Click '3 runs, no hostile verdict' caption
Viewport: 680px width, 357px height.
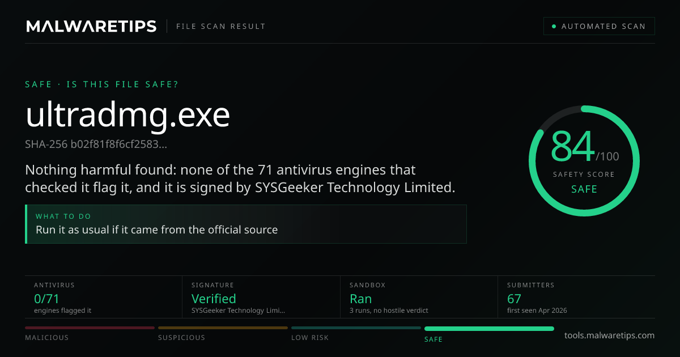pyautogui.click(x=389, y=311)
